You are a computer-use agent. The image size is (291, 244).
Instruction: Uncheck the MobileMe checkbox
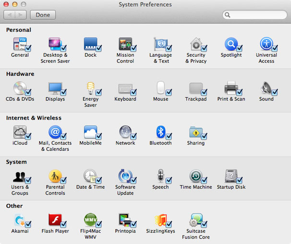pos(99,136)
